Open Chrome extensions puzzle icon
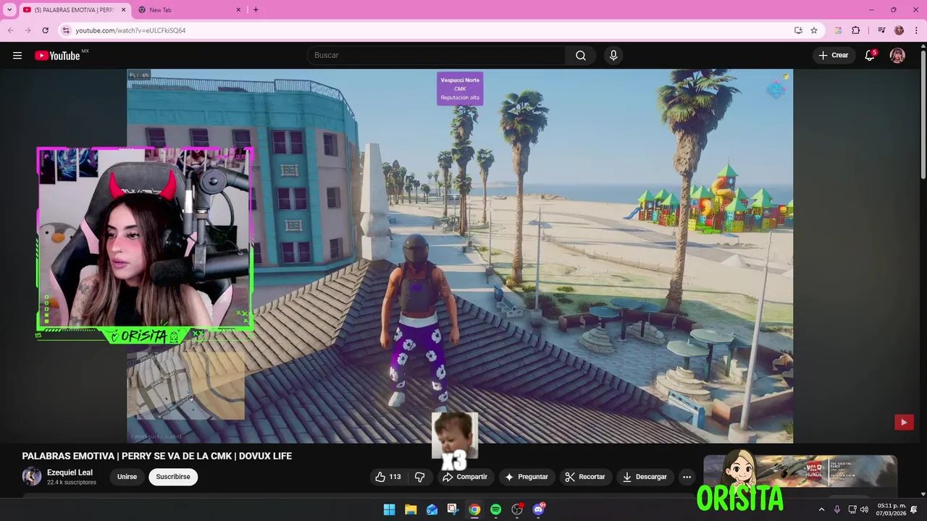This screenshot has height=521, width=927. point(856,30)
